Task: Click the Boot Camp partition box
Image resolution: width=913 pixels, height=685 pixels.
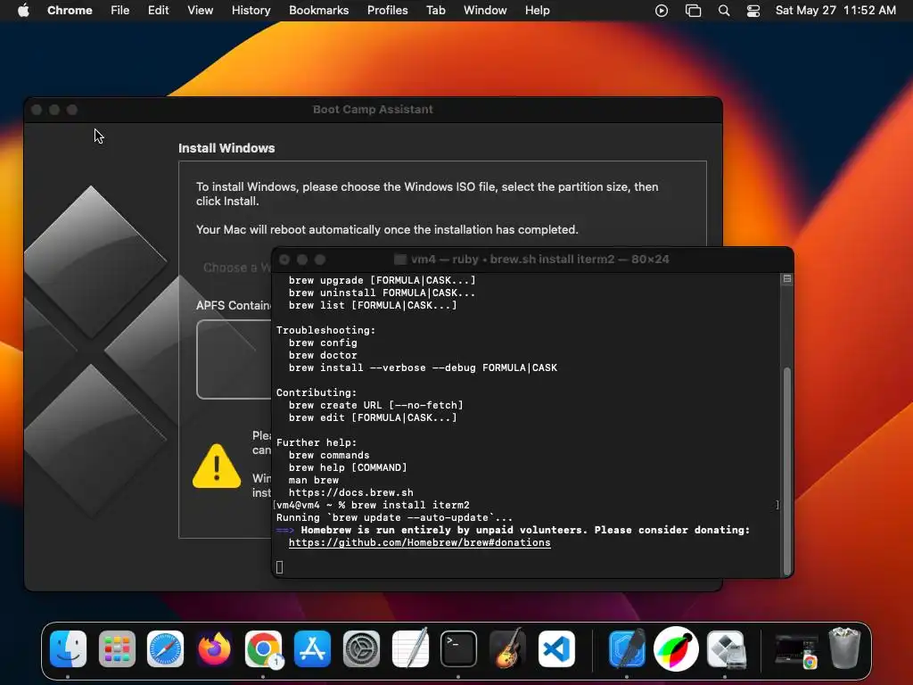Action: tap(234, 359)
